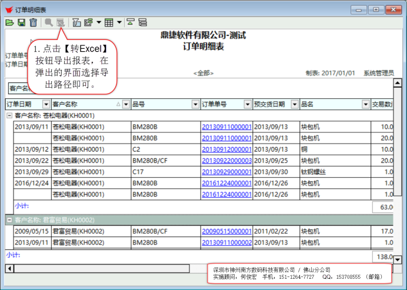Click the horizontal scrollbar thumb
The width and height of the screenshot is (407, 290).
[102, 268]
